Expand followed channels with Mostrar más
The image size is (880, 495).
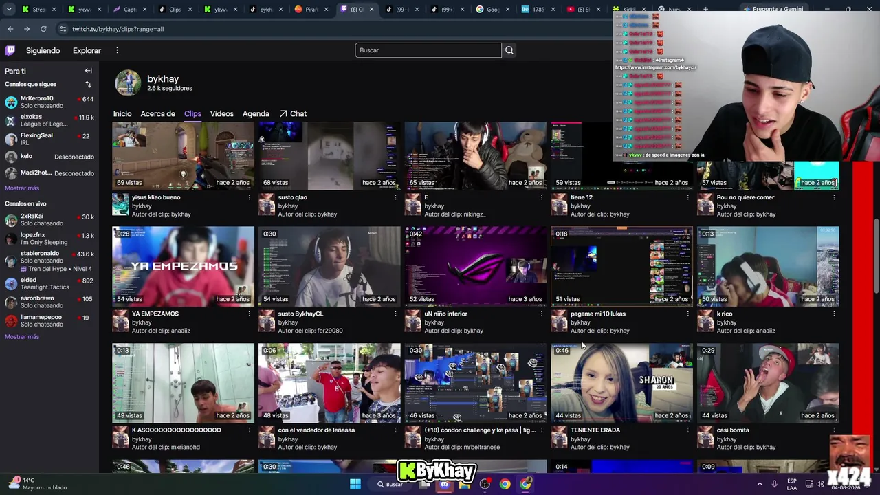click(22, 188)
